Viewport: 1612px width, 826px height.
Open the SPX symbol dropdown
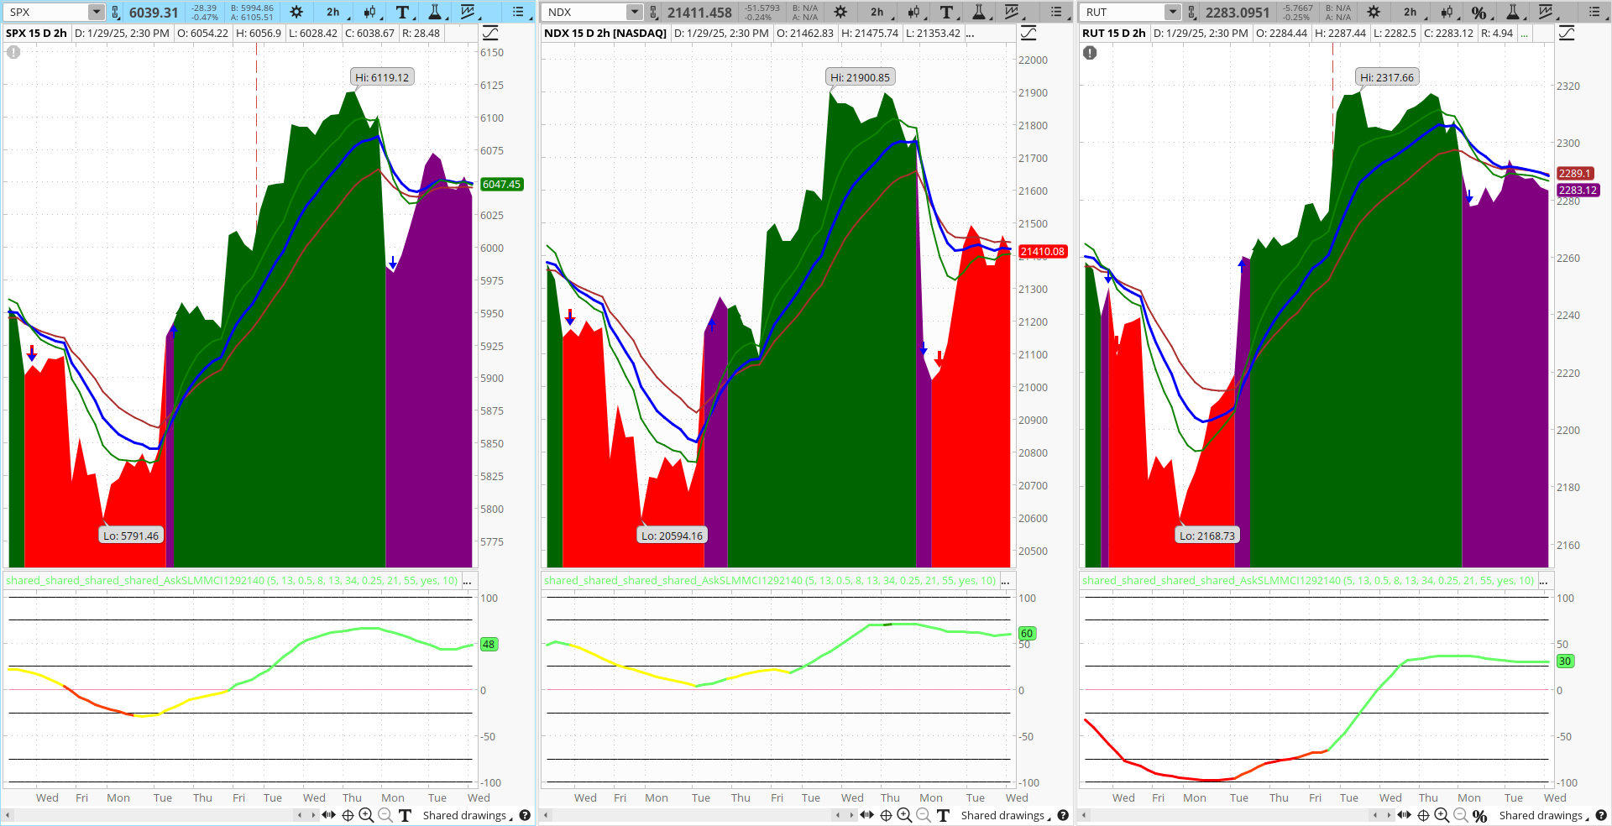(x=95, y=12)
